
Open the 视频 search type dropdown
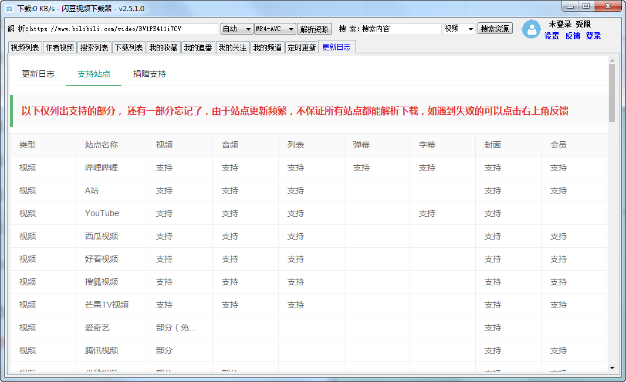[x=459, y=29]
